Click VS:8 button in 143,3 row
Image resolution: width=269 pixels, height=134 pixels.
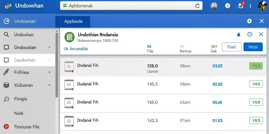click(256, 120)
